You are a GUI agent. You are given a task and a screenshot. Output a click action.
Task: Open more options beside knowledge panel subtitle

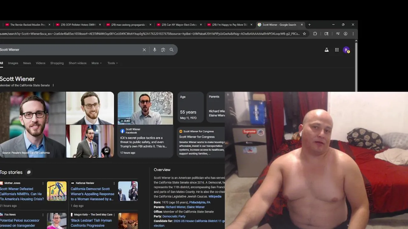click(53, 85)
